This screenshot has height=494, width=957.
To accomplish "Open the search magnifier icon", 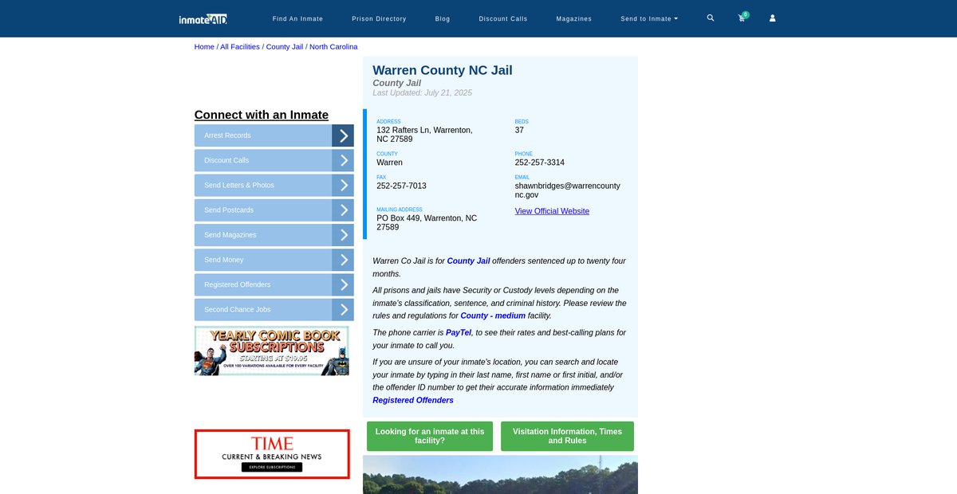I will click(x=711, y=18).
